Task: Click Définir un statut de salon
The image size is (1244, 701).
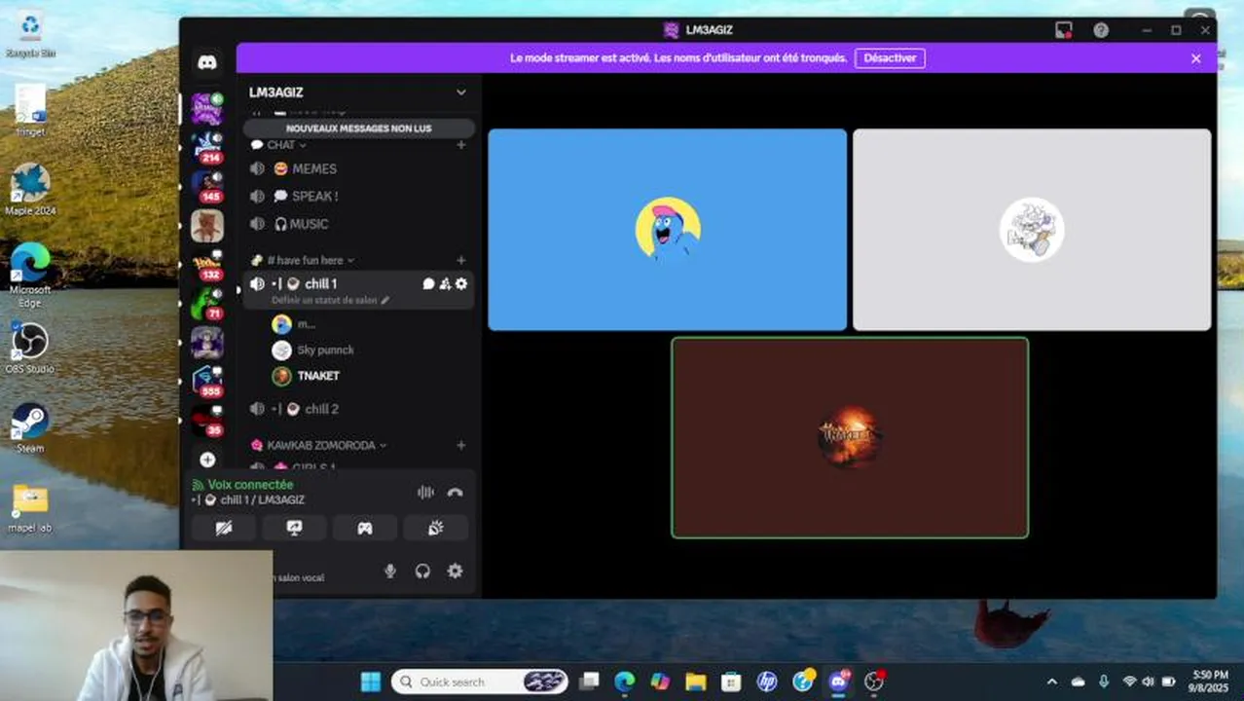Action: point(324,301)
